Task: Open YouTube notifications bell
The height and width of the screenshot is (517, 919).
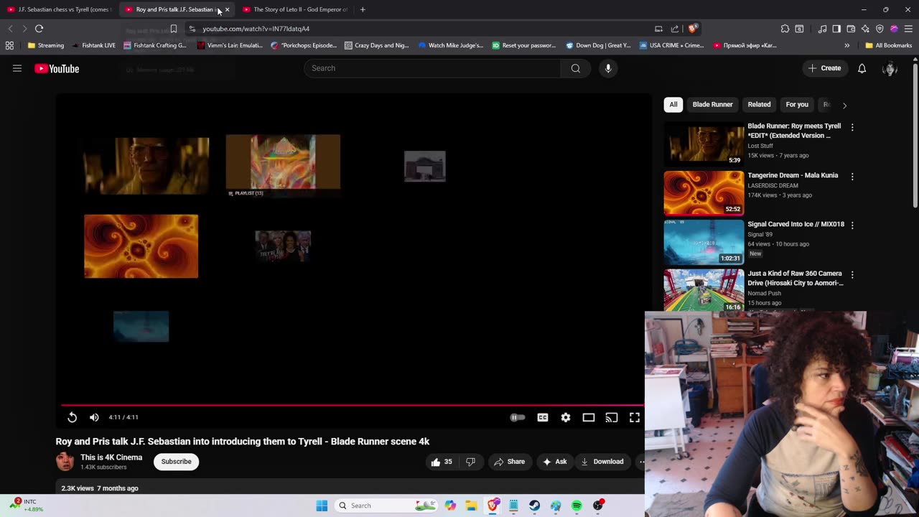Action: (862, 68)
